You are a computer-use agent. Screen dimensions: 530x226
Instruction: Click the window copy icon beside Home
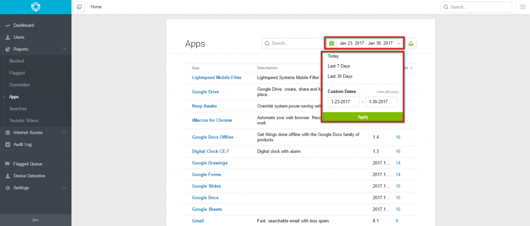(79, 7)
